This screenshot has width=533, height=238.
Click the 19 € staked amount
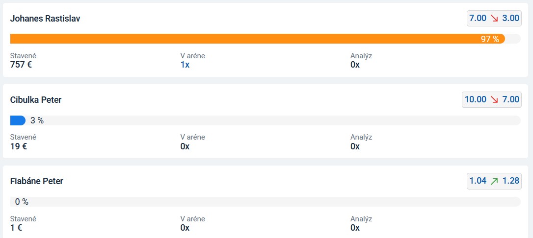[x=19, y=146]
